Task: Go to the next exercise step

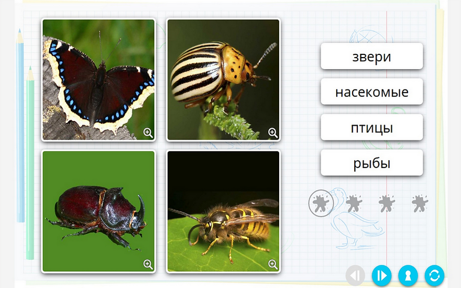Action: [381, 275]
